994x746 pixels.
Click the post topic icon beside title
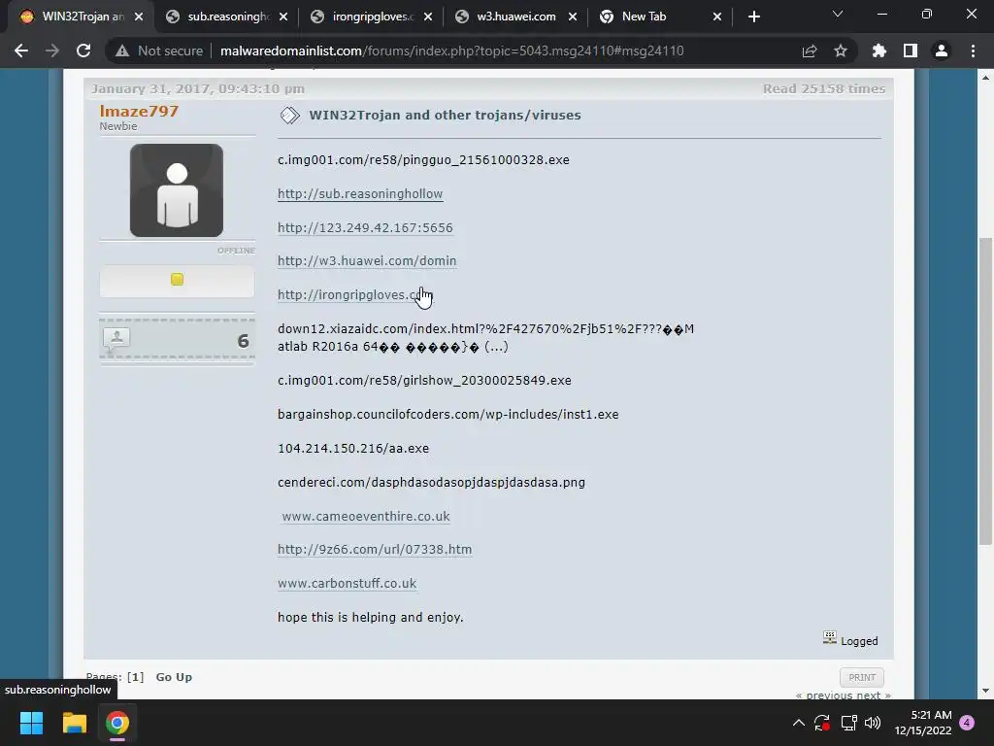click(289, 116)
